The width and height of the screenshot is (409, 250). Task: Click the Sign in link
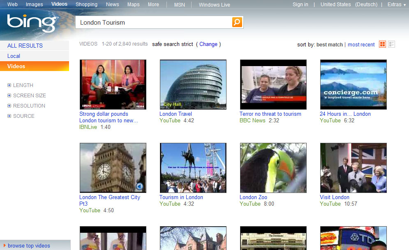click(300, 5)
